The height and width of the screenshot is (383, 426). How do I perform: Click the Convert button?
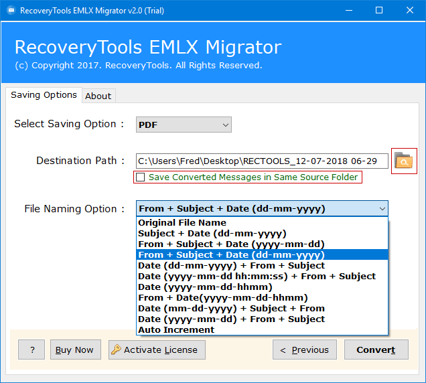[376, 350]
